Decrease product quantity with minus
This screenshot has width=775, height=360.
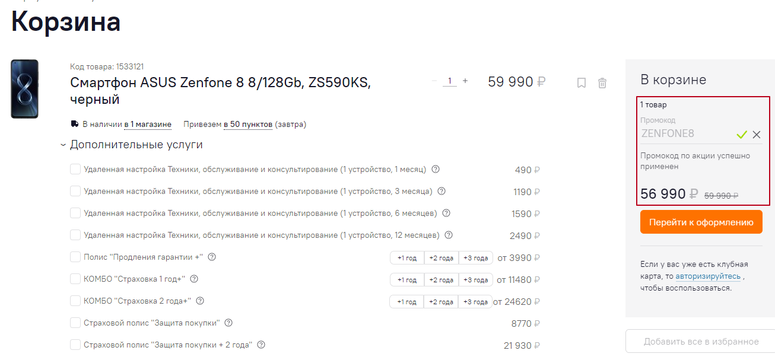pos(434,81)
